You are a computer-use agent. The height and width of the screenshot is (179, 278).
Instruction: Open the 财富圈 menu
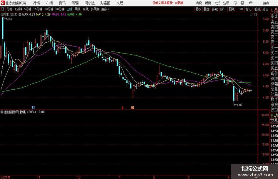[x=105, y=3]
